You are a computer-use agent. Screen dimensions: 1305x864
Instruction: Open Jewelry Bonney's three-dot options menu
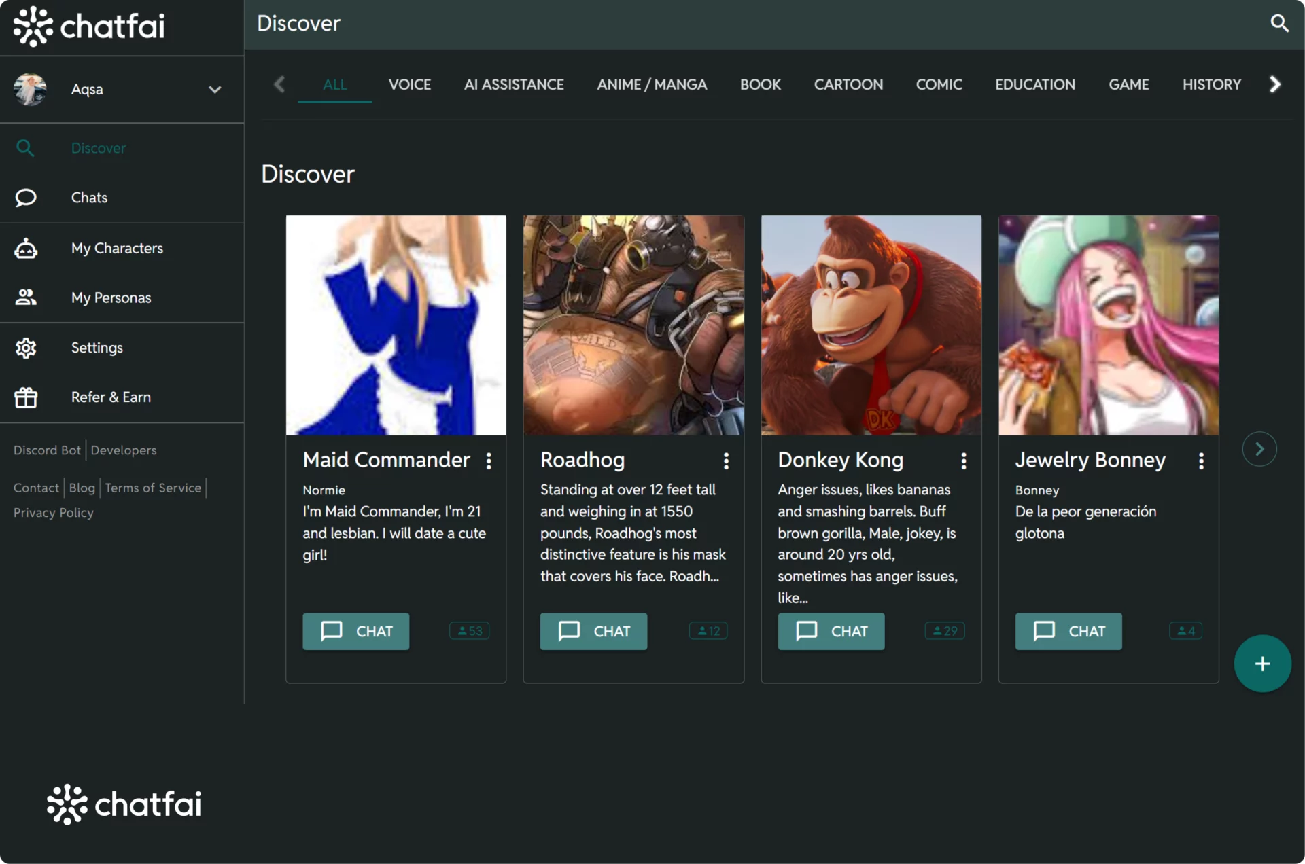(1201, 461)
